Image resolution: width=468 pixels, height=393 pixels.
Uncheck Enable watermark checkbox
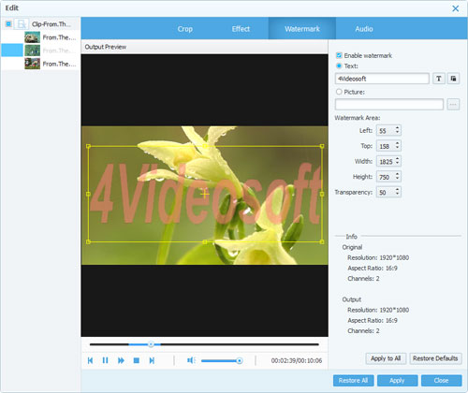339,55
